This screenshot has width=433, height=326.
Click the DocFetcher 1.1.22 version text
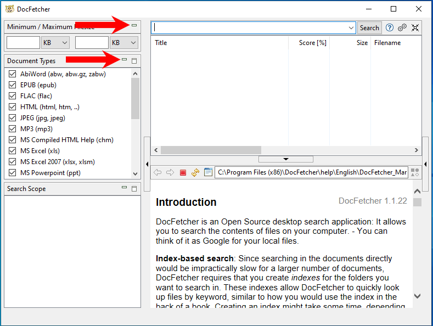[373, 201]
